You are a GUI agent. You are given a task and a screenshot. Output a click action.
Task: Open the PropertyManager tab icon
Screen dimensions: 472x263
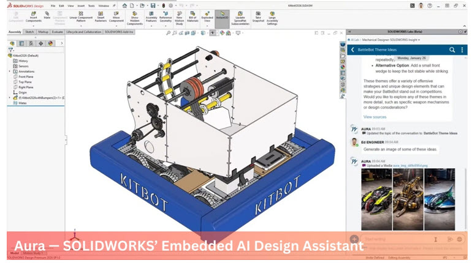pos(21,43)
